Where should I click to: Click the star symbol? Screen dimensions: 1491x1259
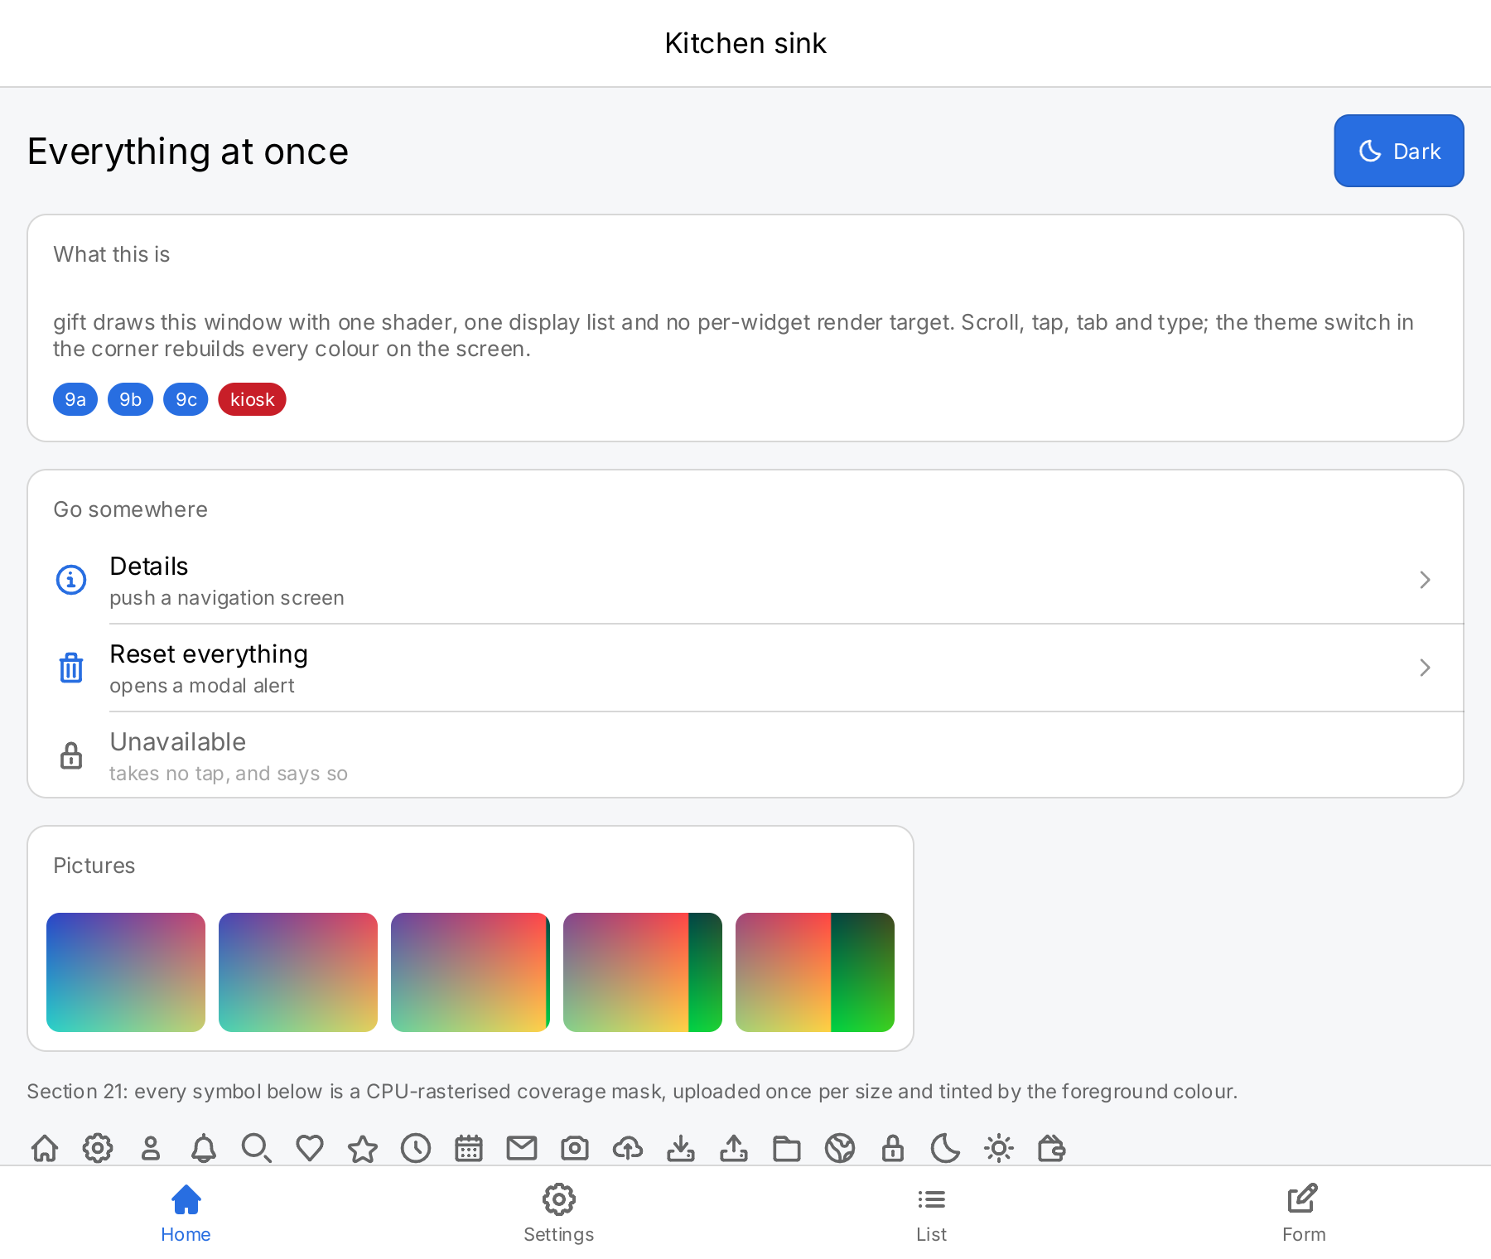363,1148
